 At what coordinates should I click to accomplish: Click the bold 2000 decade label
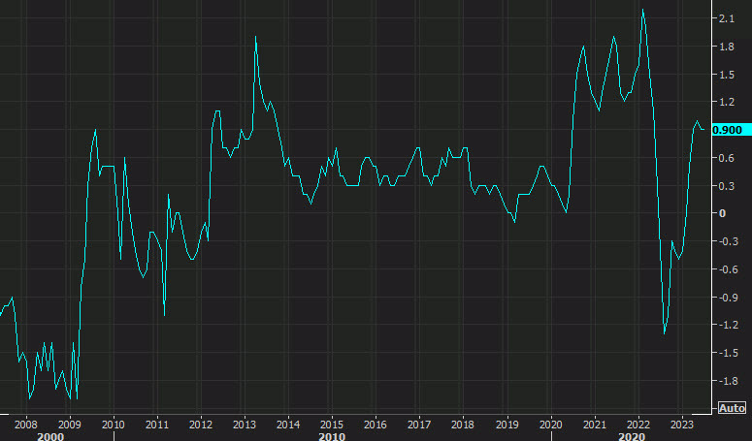[50, 436]
